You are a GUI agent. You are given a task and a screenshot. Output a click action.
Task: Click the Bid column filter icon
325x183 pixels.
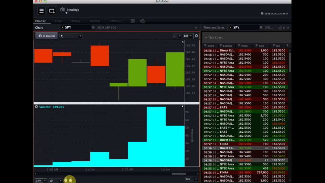pyautogui.click(x=274, y=46)
